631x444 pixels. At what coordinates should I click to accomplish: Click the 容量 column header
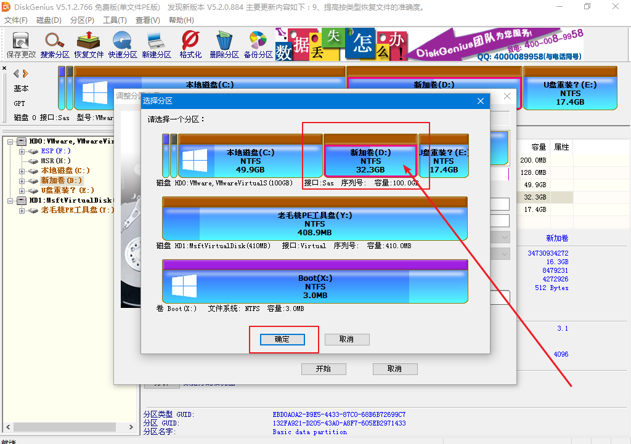539,147
